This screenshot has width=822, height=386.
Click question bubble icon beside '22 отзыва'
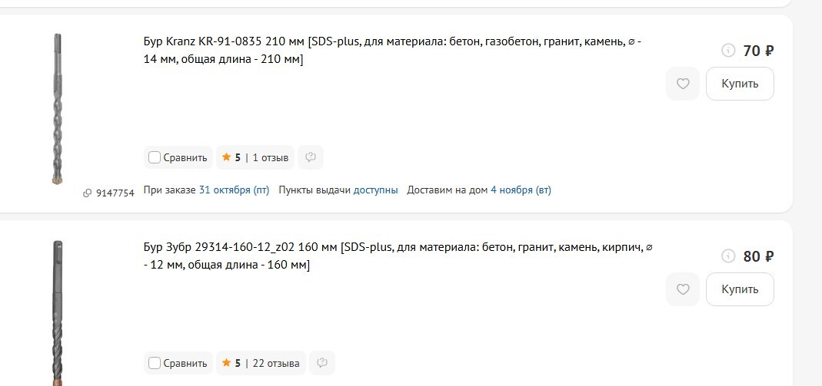pyautogui.click(x=322, y=363)
